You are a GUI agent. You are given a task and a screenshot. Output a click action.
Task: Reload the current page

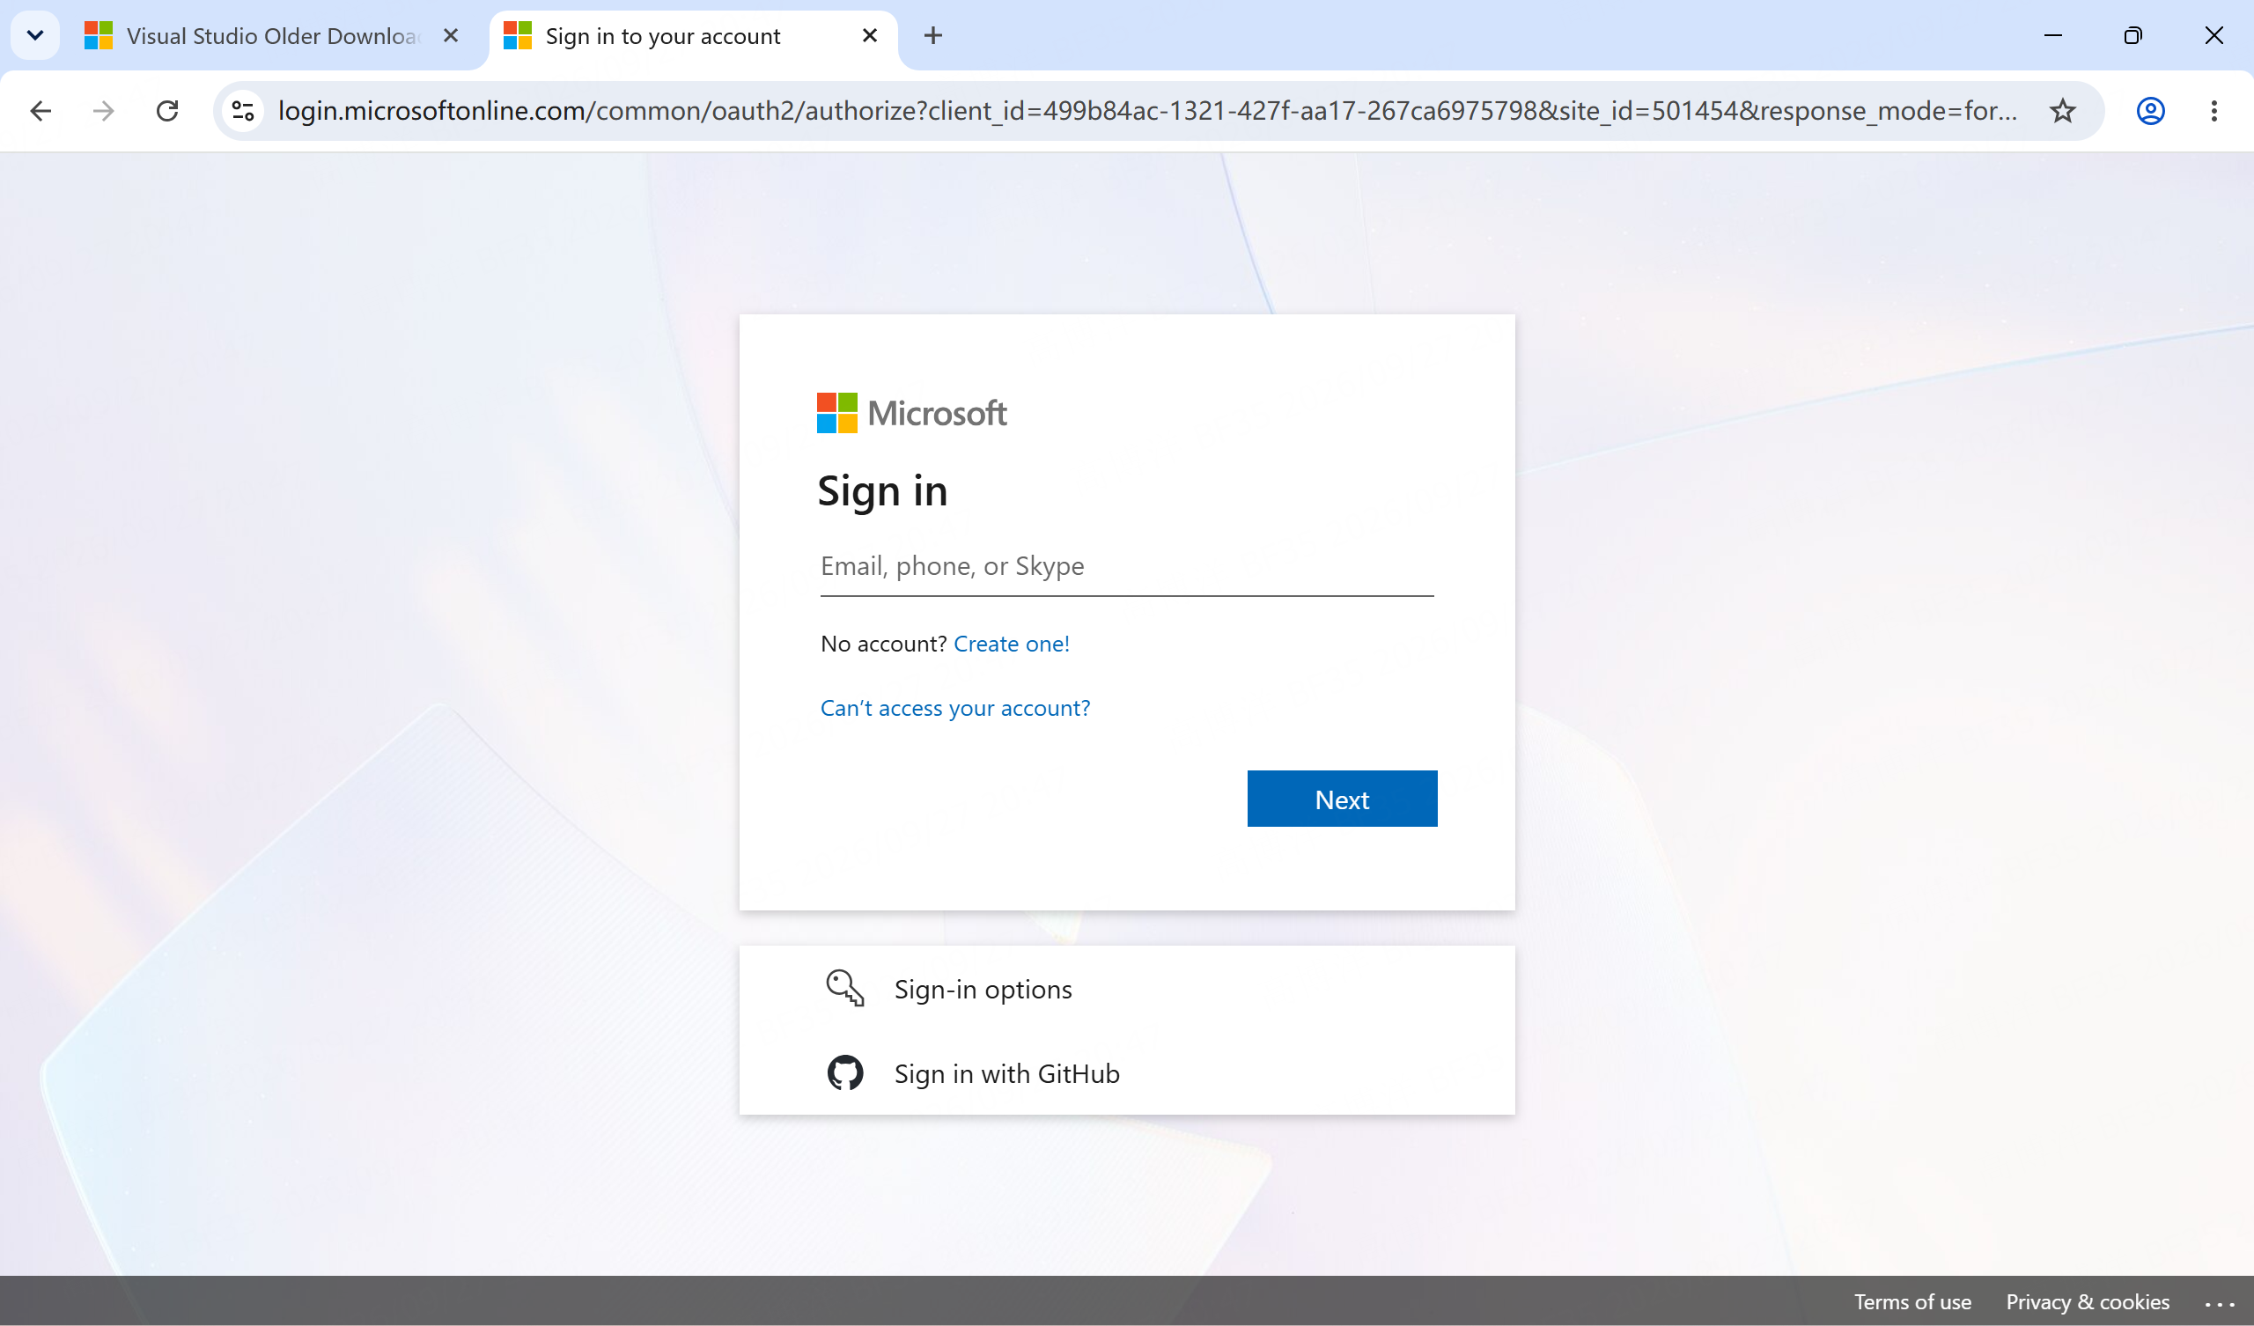pos(167,111)
